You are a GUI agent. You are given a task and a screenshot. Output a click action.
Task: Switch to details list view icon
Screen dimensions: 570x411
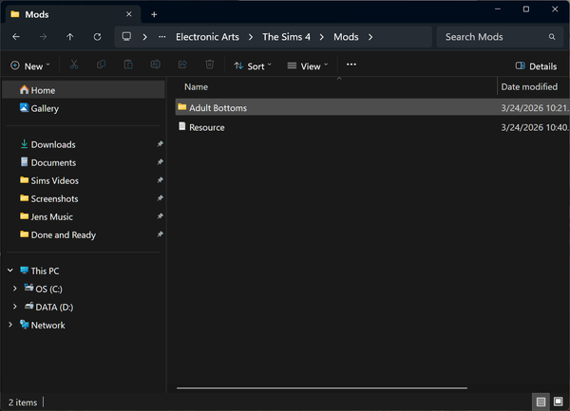pyautogui.click(x=540, y=402)
